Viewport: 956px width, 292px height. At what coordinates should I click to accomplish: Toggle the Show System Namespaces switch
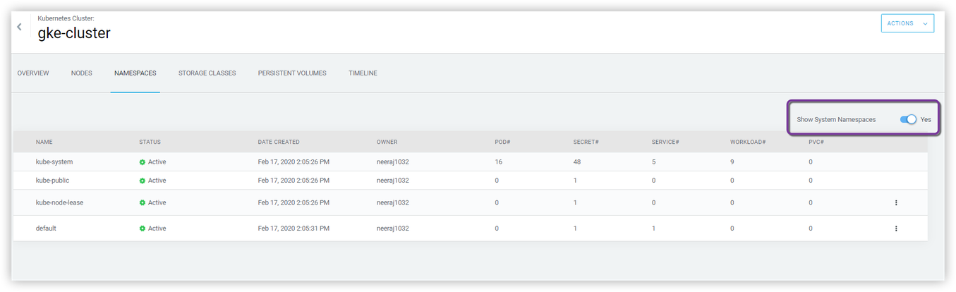coord(907,119)
